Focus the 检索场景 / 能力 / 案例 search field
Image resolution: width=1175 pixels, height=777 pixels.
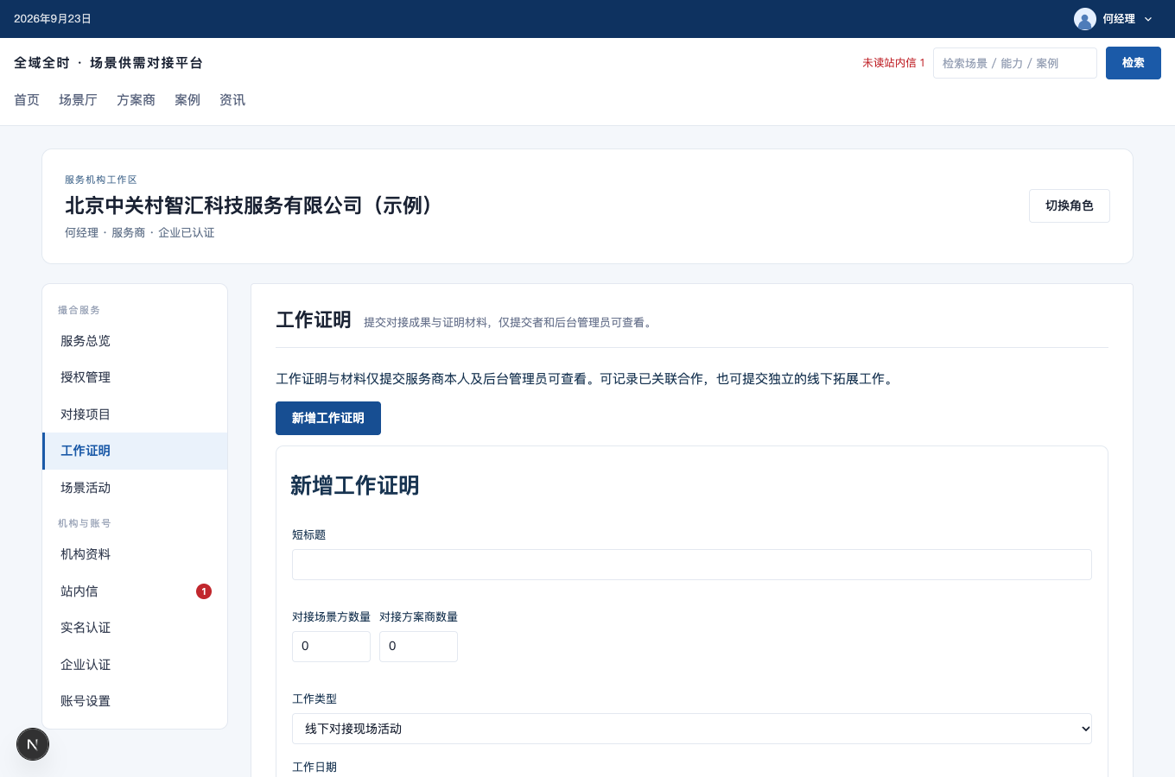coord(1015,63)
